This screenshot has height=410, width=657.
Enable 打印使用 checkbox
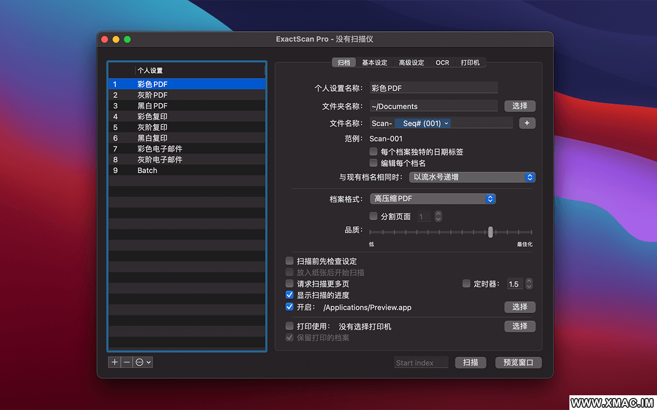(290, 326)
